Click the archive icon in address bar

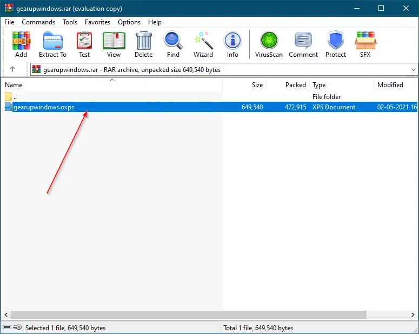click(x=36, y=69)
